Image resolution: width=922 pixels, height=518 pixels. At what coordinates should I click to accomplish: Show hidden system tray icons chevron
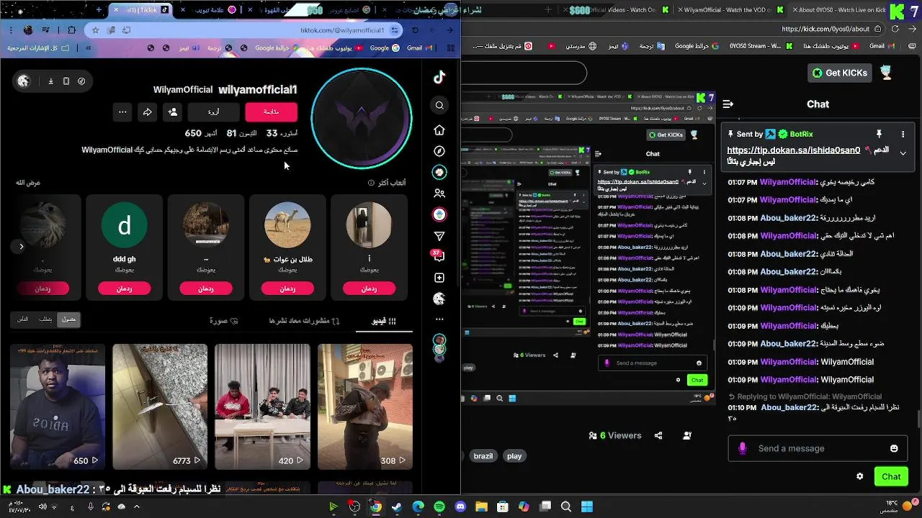(x=136, y=506)
